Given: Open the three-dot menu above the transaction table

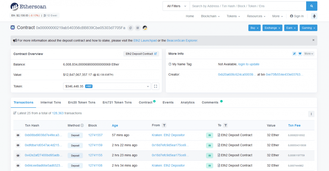Looking at the screenshot, I should pyautogui.click(x=311, y=114).
